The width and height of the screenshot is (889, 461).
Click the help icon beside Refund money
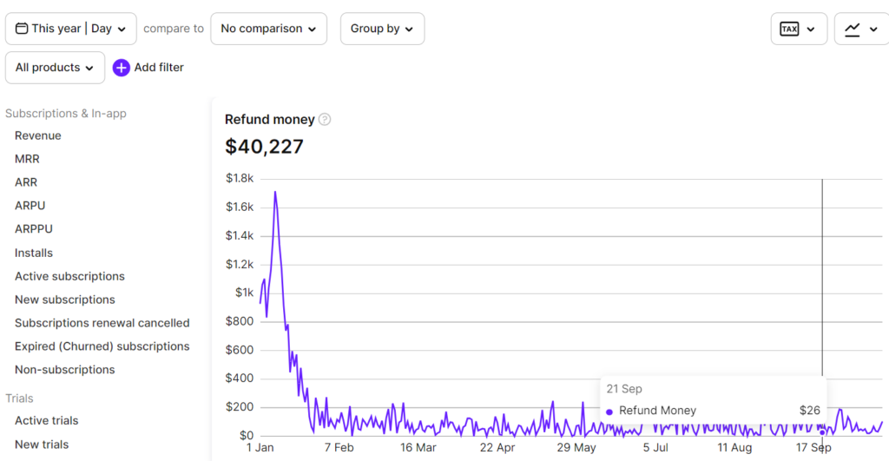tap(325, 120)
